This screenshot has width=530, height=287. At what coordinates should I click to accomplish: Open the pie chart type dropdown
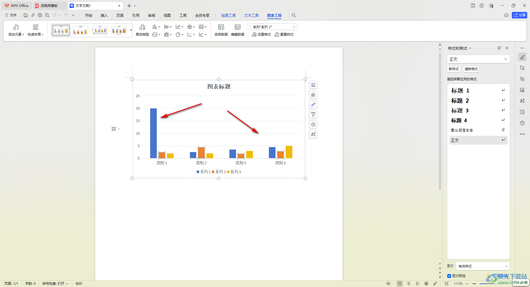[179, 34]
